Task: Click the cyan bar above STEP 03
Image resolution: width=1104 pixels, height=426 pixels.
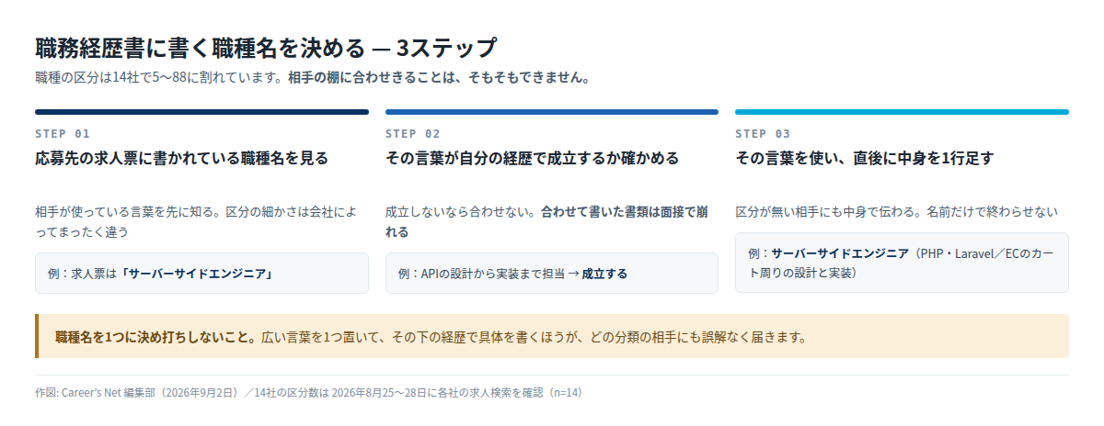Action: pos(902,112)
